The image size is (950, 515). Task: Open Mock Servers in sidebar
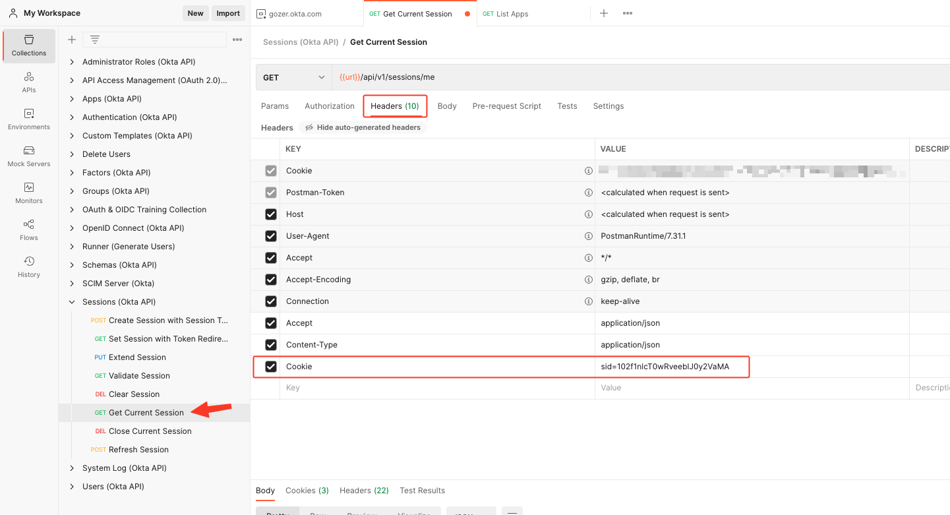coord(29,156)
